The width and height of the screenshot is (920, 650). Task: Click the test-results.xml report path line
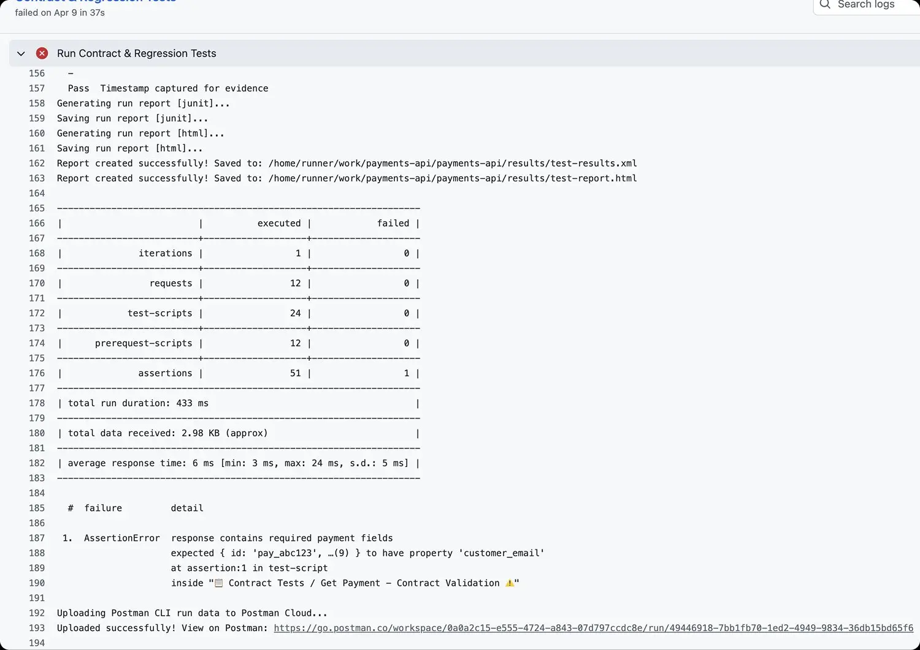click(x=347, y=163)
